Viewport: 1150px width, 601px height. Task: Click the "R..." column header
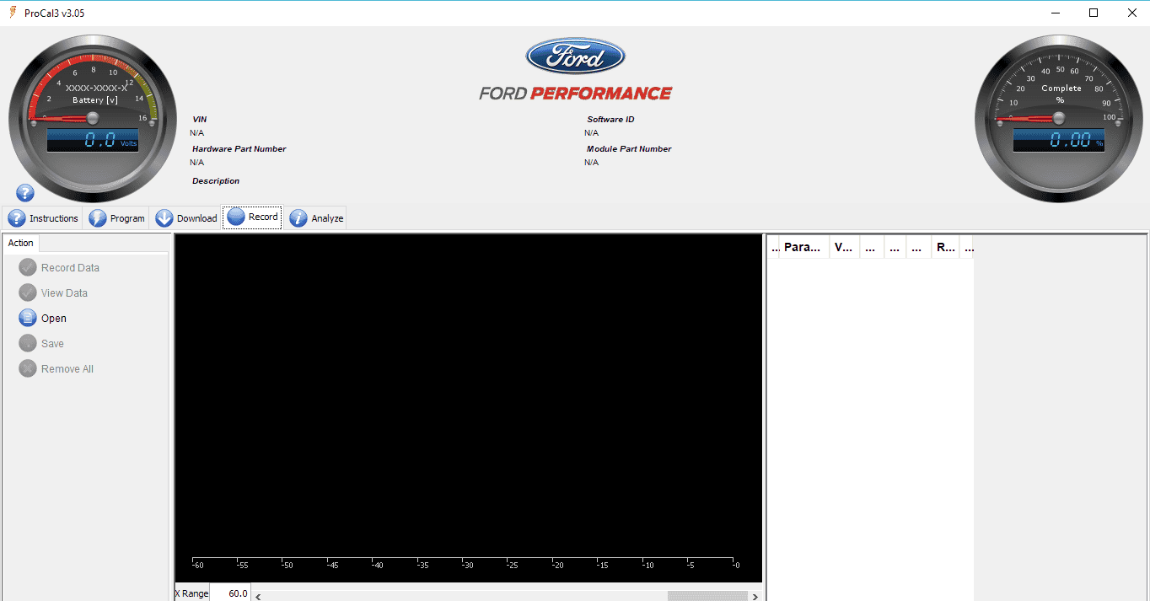tap(946, 247)
